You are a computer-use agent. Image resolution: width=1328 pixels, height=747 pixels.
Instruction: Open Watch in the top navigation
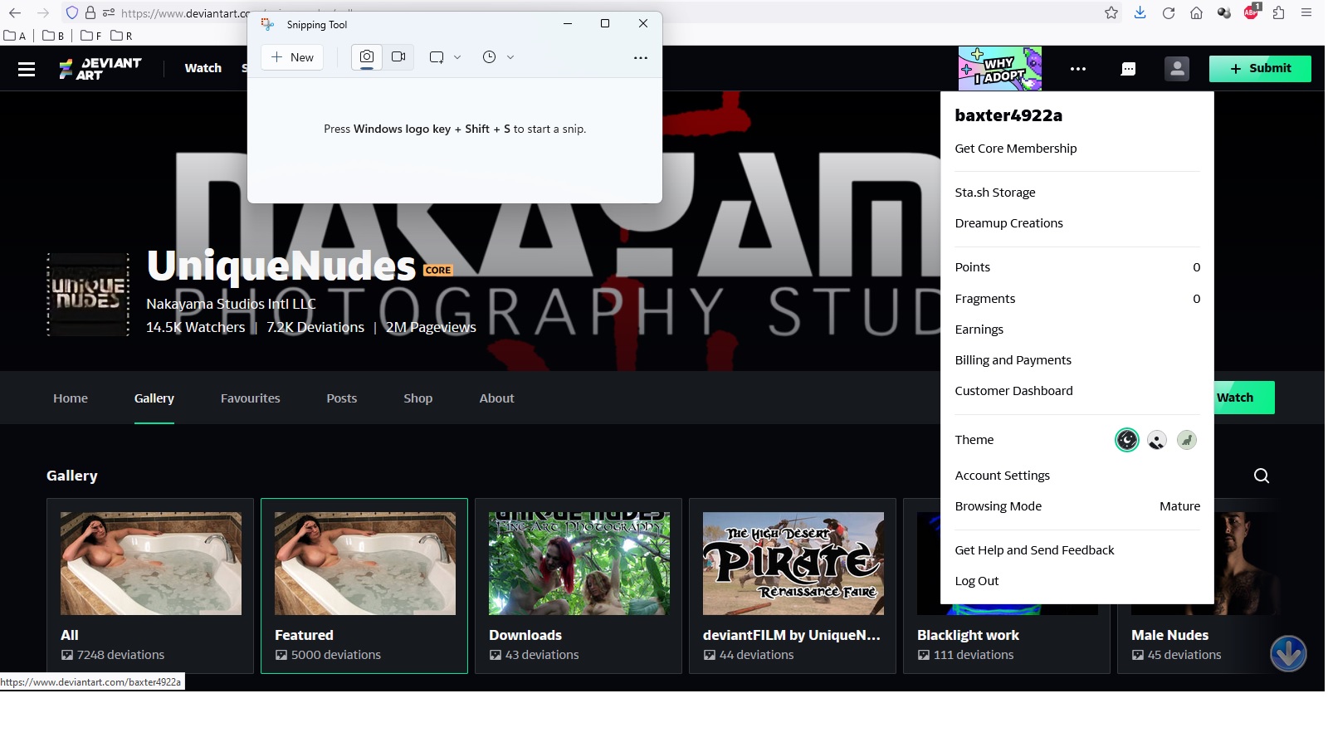203,68
